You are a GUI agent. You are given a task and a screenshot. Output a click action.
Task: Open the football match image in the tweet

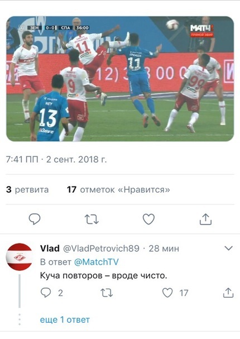[120, 79]
